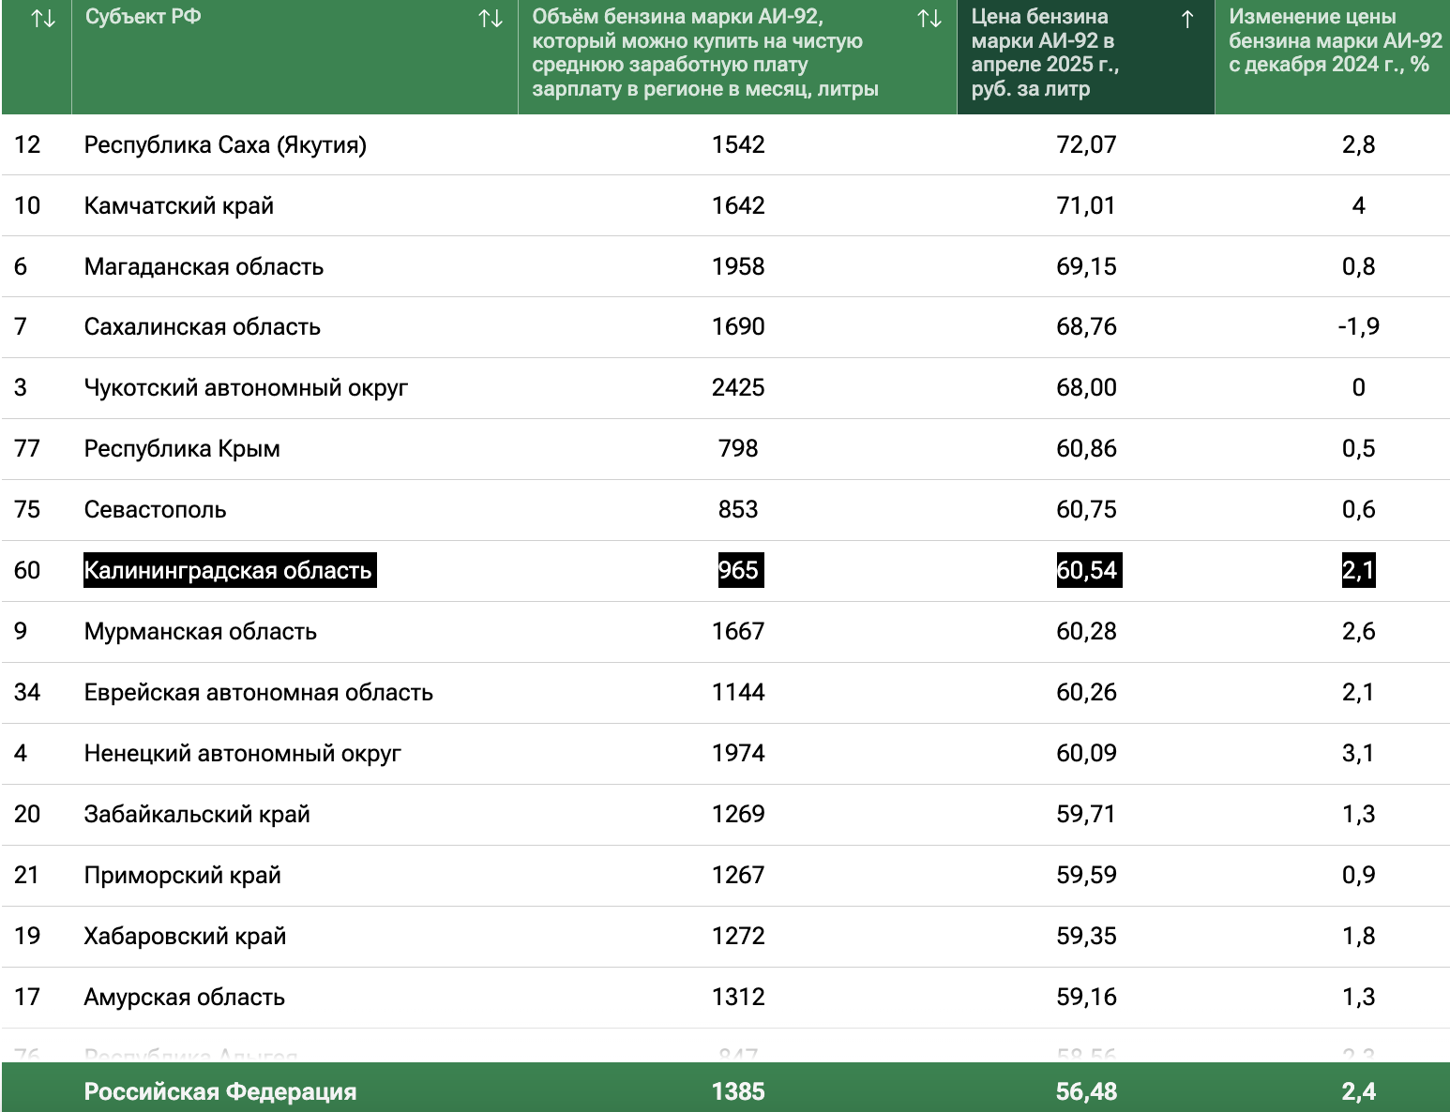The height and width of the screenshot is (1112, 1450).
Task: Select Республика Саха (Якутия) row name
Action: pos(225,145)
